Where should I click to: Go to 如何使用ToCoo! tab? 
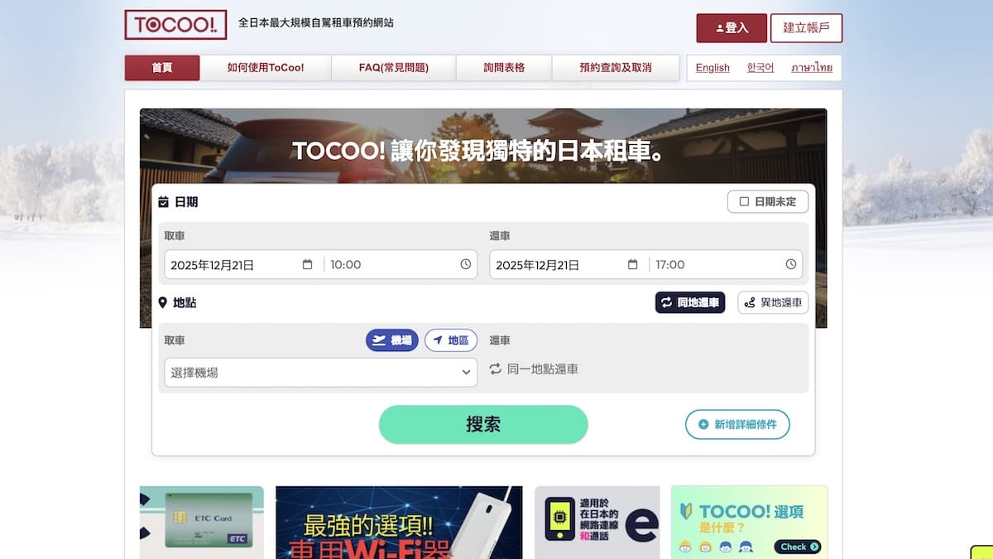(x=266, y=68)
